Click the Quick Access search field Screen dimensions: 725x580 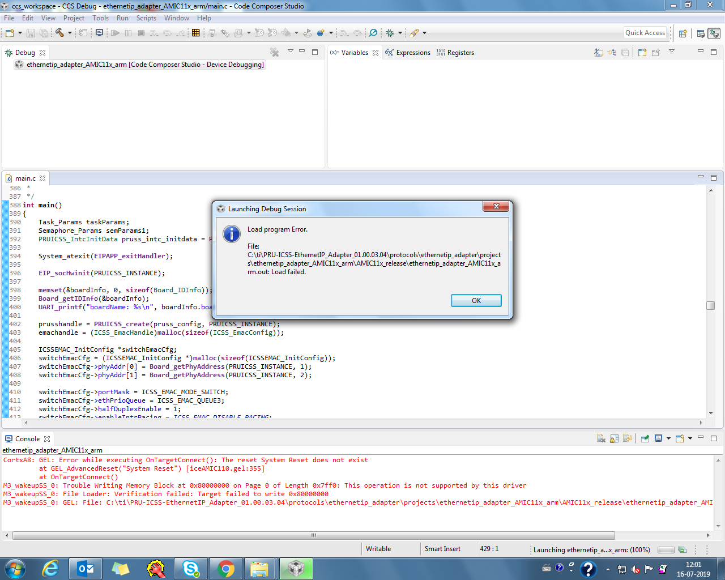(x=645, y=33)
